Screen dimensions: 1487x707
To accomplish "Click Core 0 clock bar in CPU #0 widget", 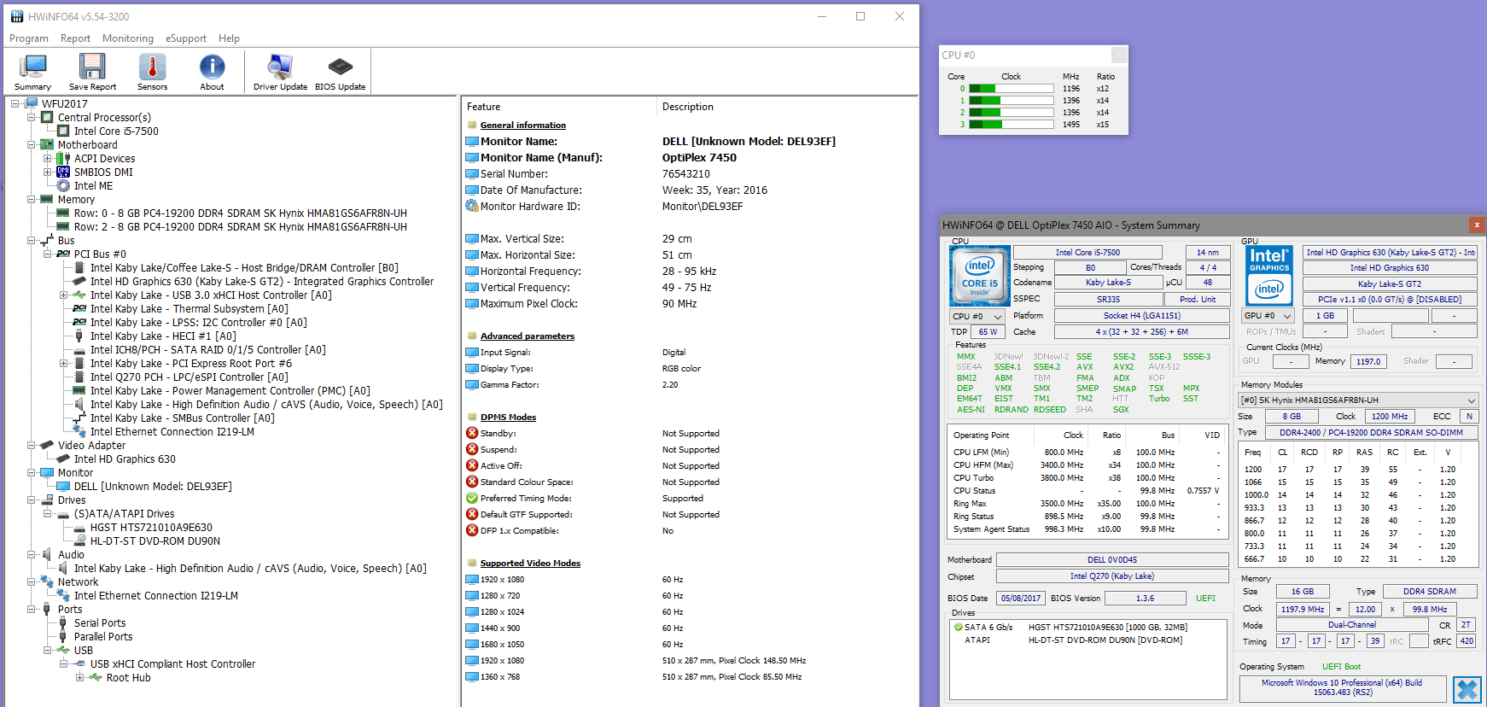I will (x=1011, y=89).
